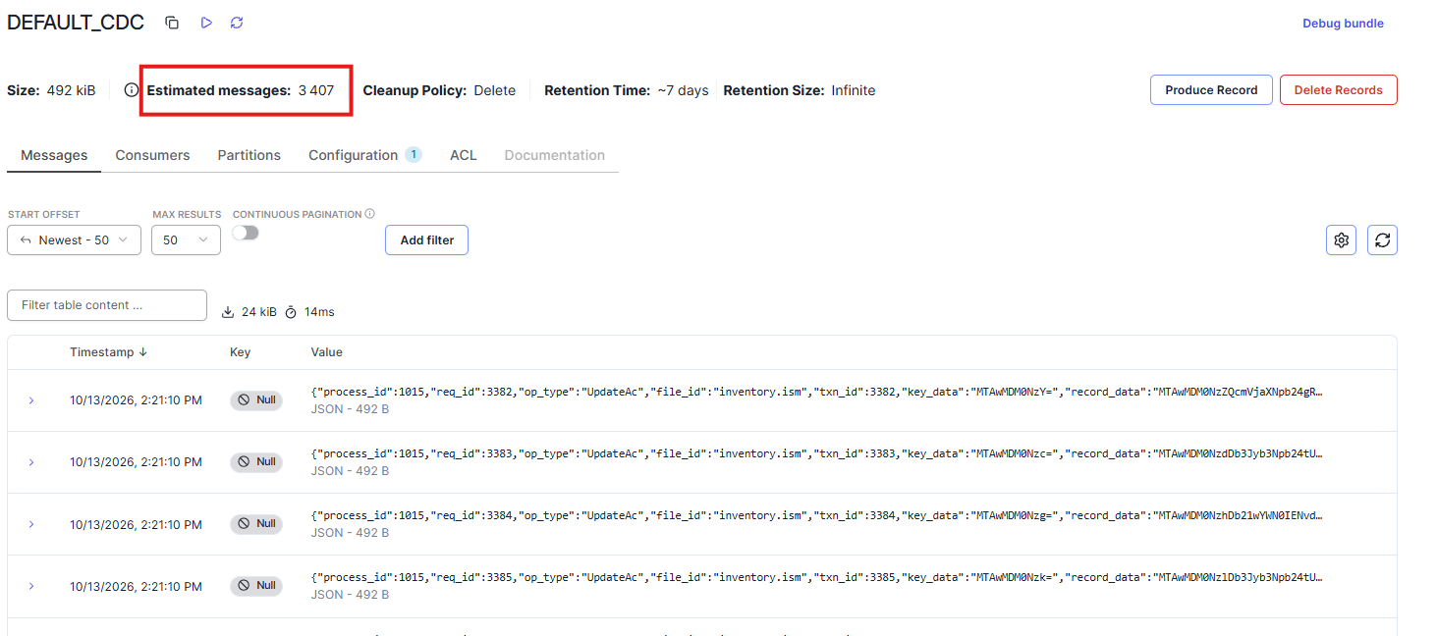
Task: Click the Null key badge for req_id 3384
Action: coord(256,524)
